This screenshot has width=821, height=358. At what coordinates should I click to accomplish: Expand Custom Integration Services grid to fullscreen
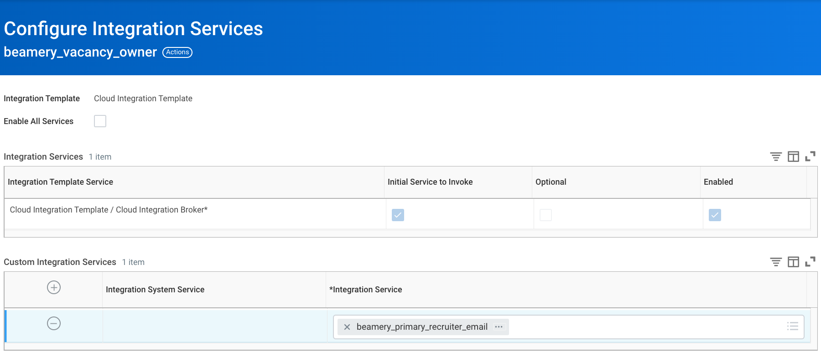point(810,262)
